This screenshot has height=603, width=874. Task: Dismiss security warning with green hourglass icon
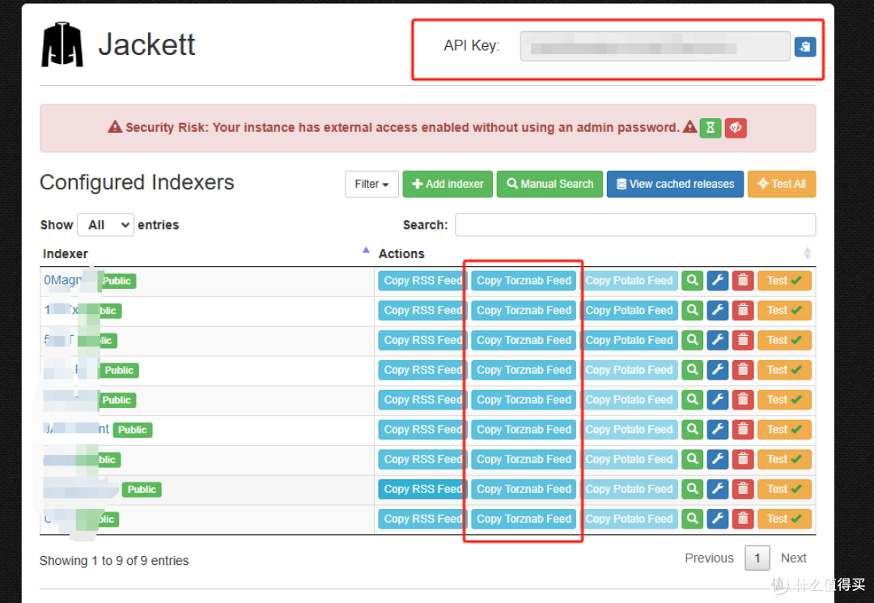click(x=711, y=128)
